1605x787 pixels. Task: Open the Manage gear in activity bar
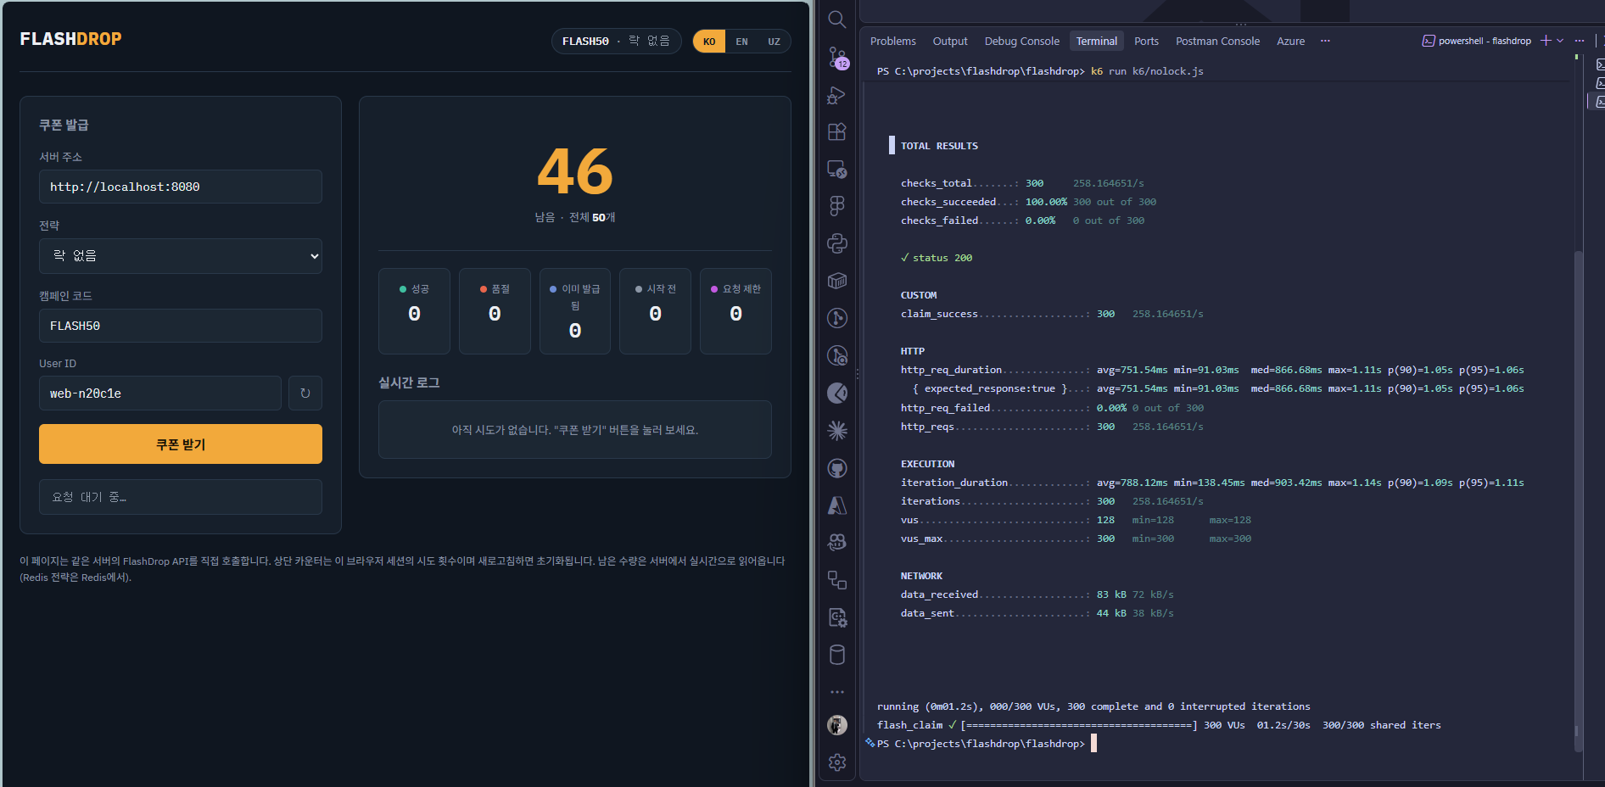tap(837, 762)
